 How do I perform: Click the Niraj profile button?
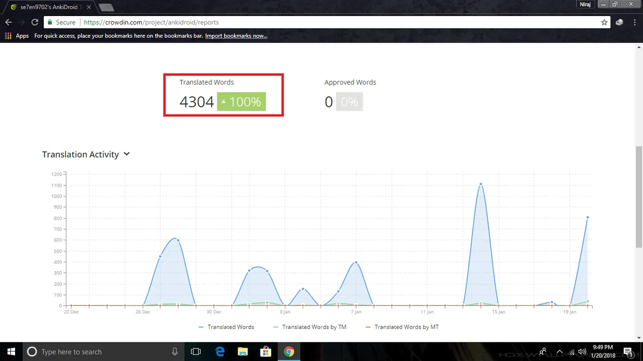click(585, 4)
